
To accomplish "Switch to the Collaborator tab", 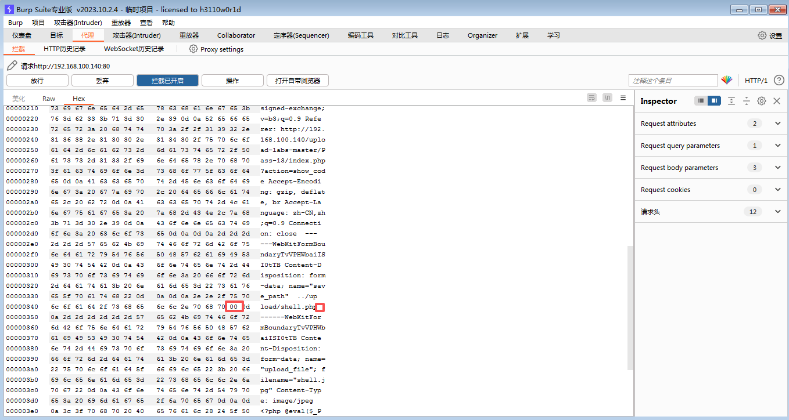I will (236, 35).
